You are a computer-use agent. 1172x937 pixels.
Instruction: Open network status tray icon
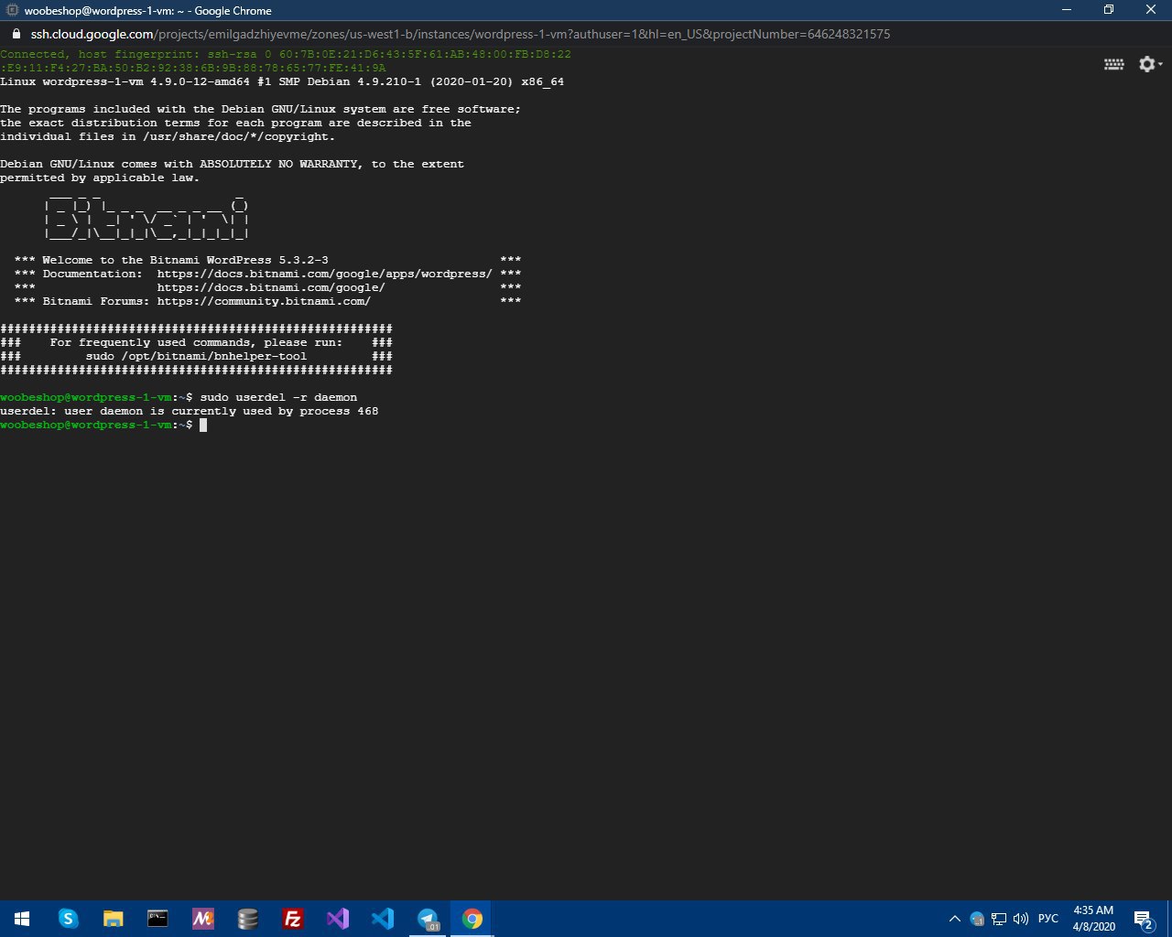point(999,919)
